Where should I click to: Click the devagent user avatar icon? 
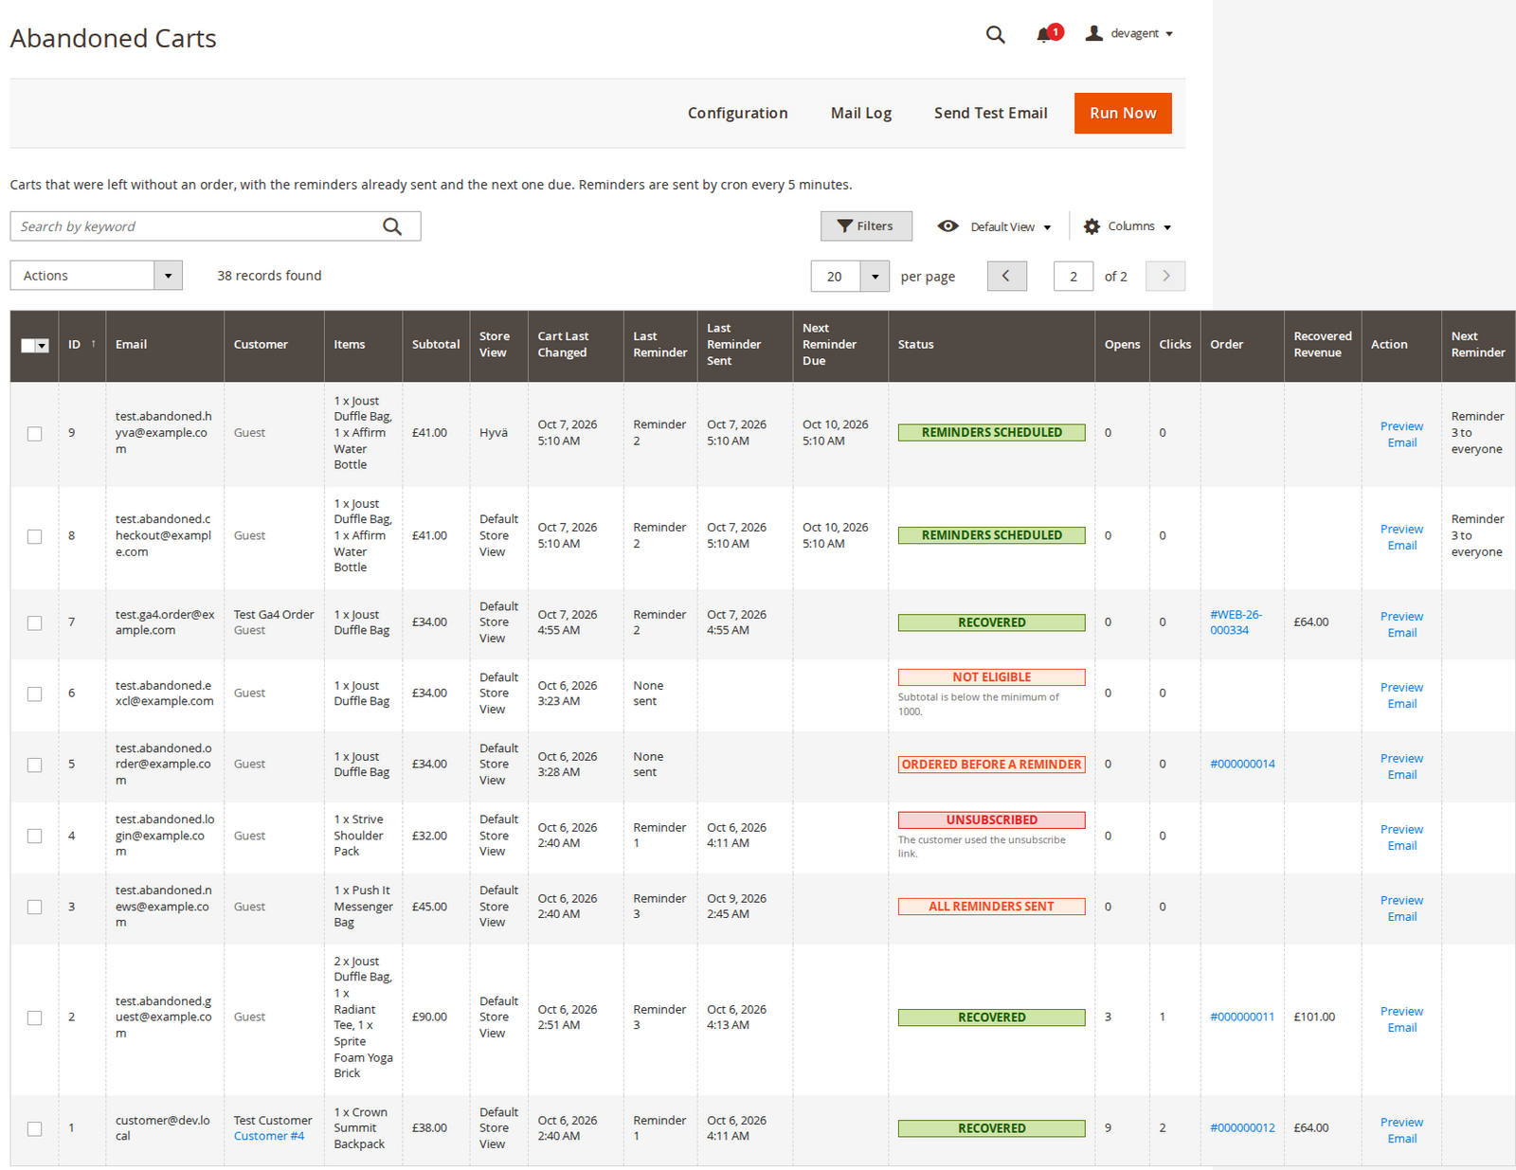click(x=1094, y=33)
